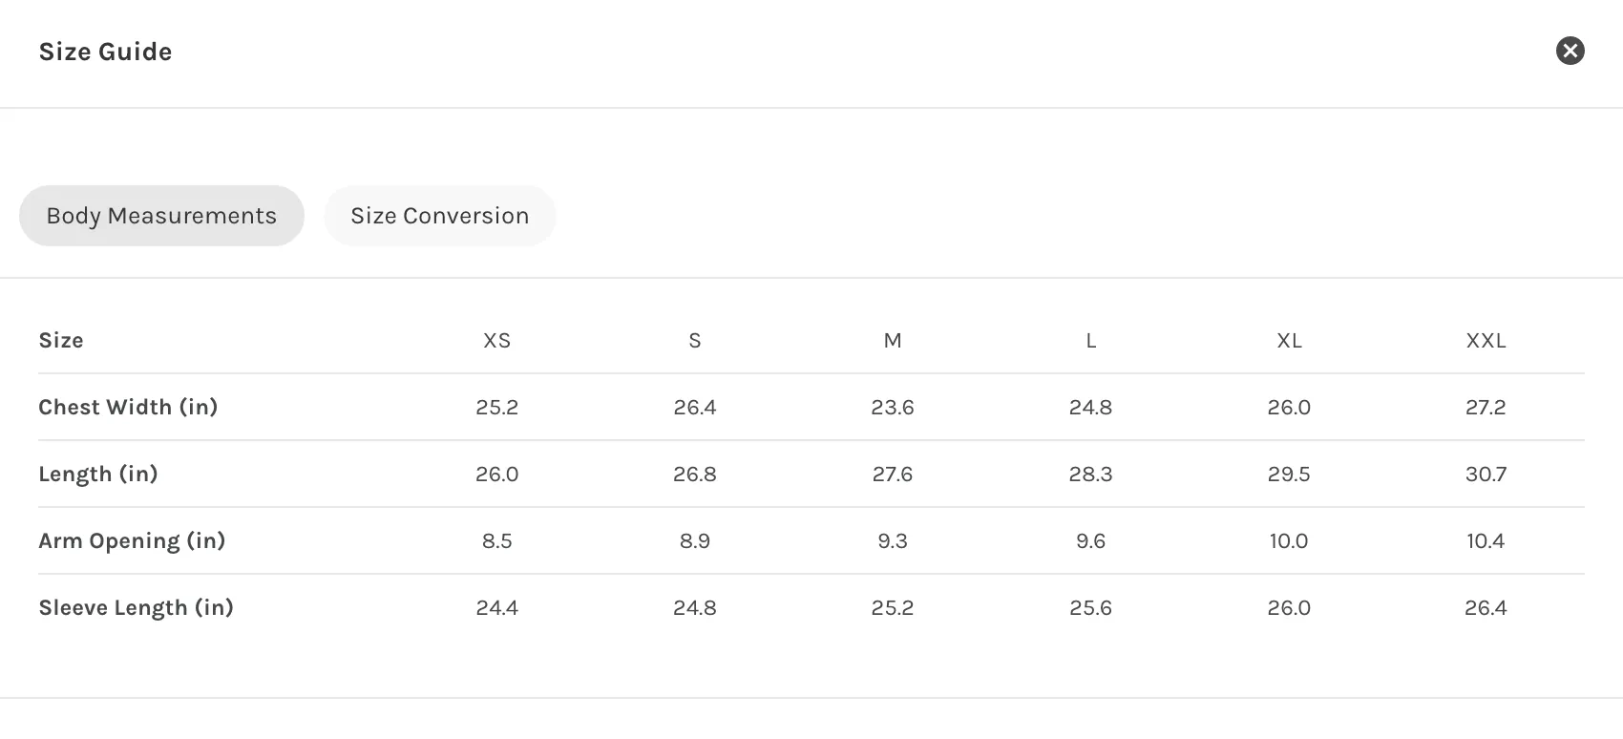Select the Body Measurements tab

161,216
